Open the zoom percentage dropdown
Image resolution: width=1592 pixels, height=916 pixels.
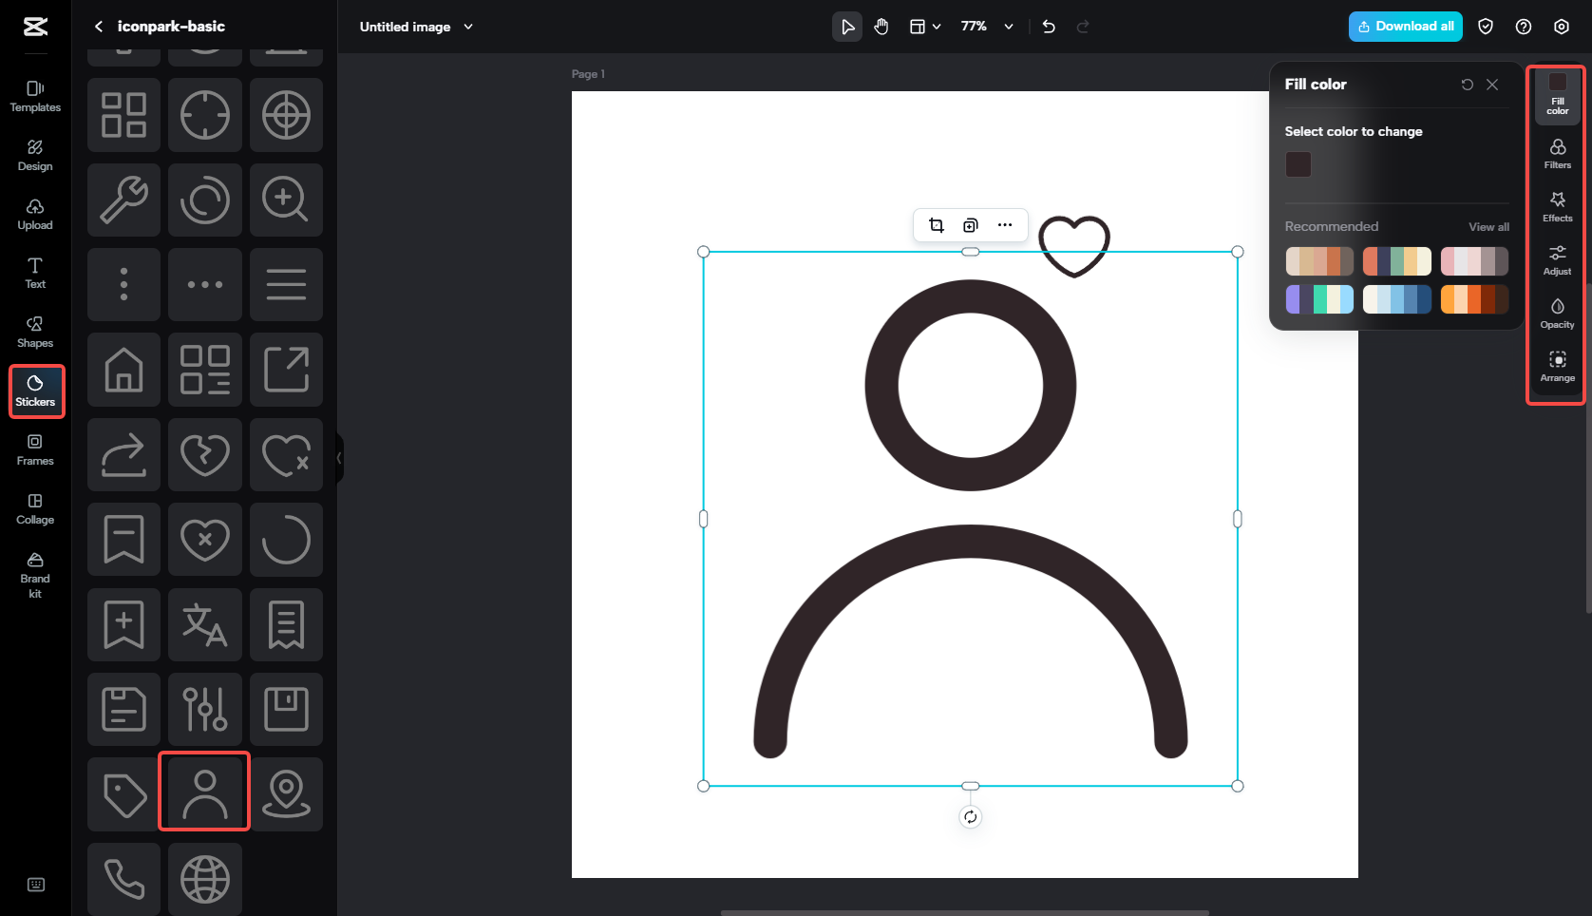click(x=985, y=27)
